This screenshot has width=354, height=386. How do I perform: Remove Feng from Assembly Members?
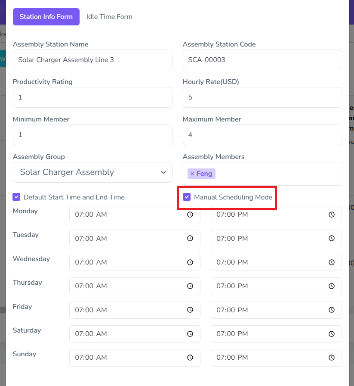(192, 174)
